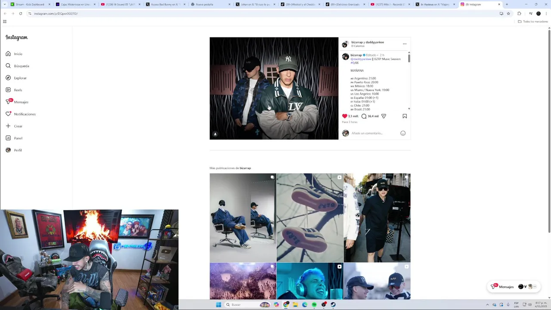This screenshot has width=551, height=310.
Task: Open the Windows Start menu
Action: (218, 305)
